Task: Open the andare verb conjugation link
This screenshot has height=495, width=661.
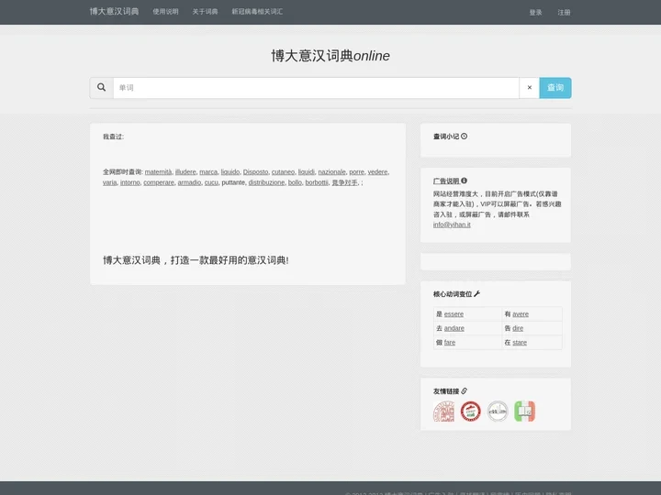Action: 454,328
